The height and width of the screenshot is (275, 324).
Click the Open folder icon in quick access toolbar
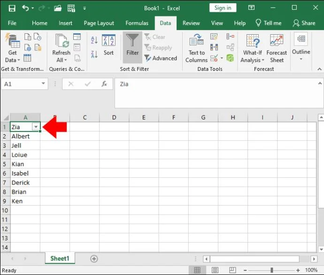pos(58,8)
